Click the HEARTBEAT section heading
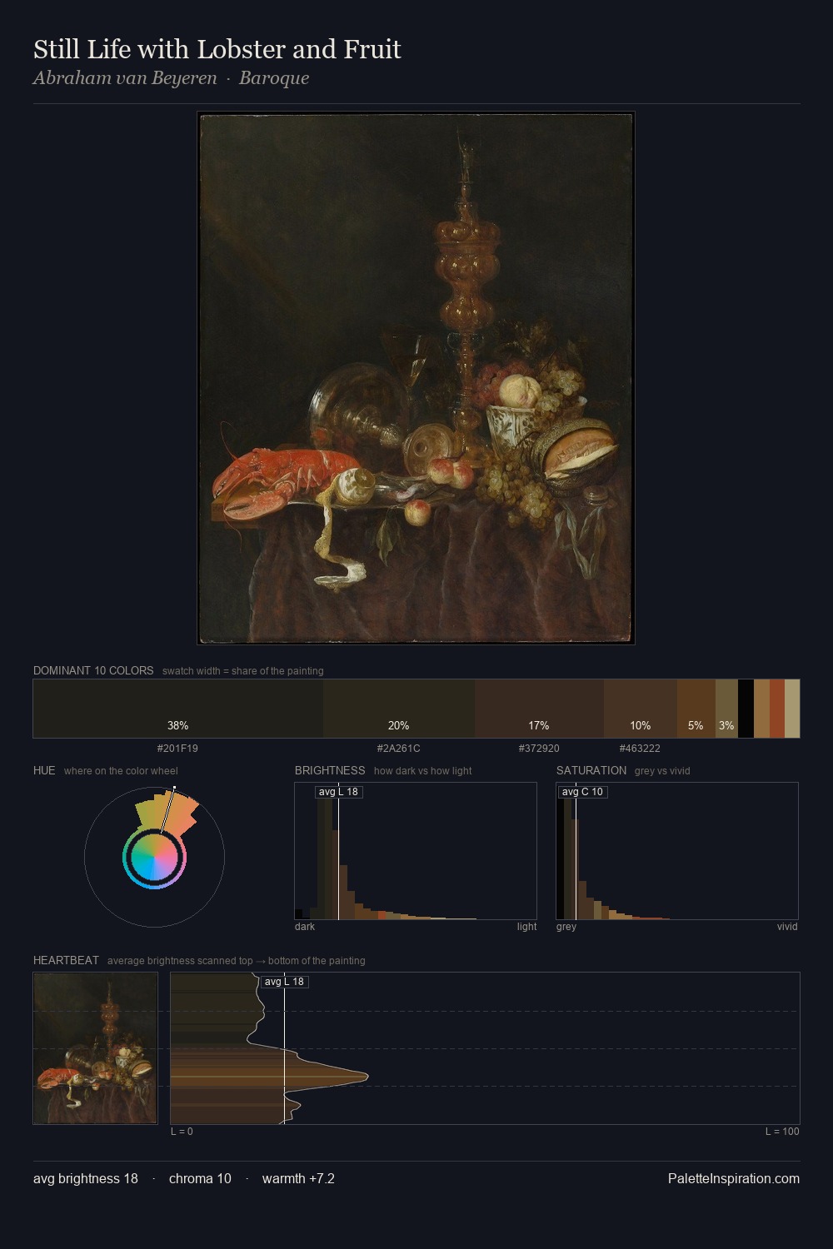 tap(66, 960)
